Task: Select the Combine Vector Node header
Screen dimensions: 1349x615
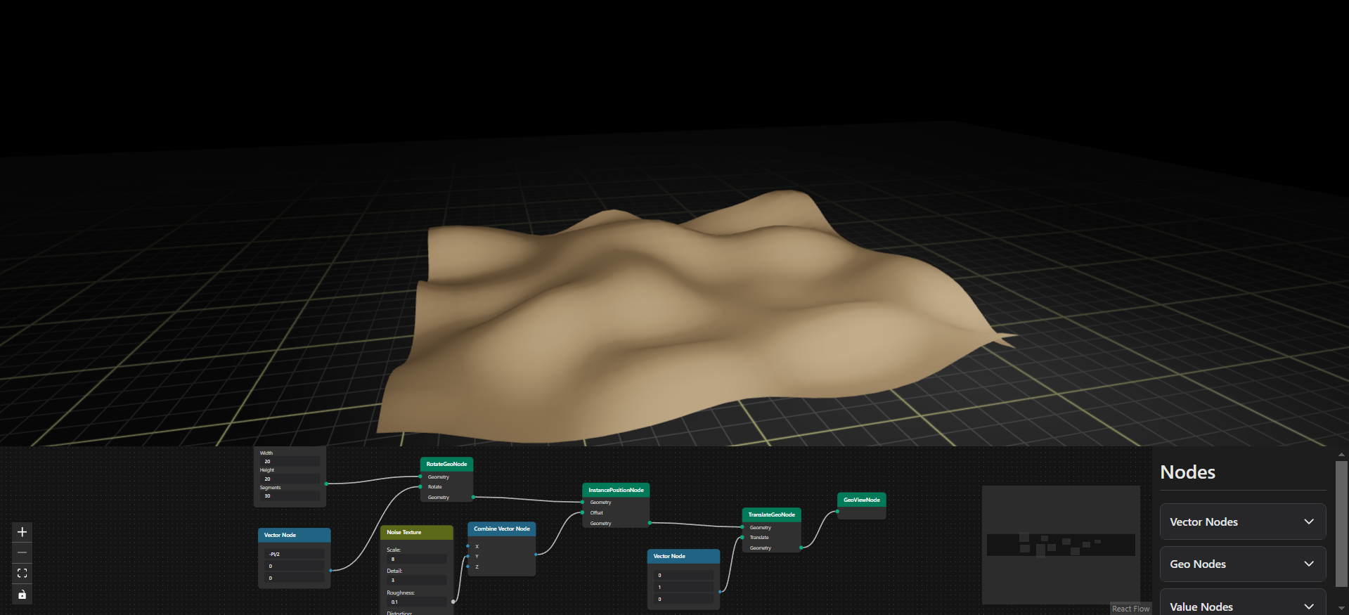Action: click(502, 529)
